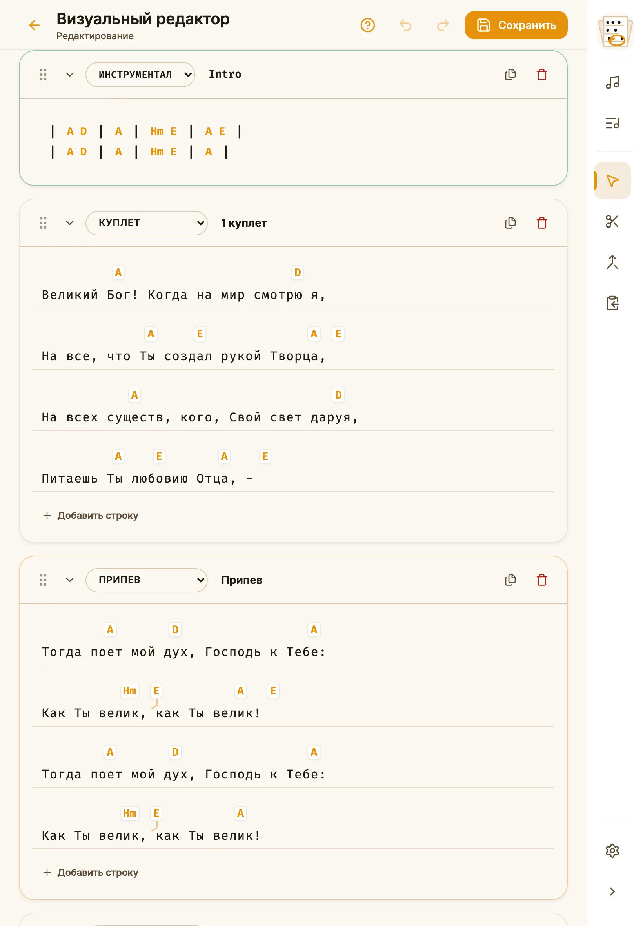Delete the Intro section
Viewport: 643px width, 926px height.
click(x=541, y=75)
